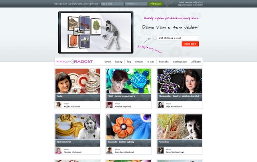
Task: Open the affiliate menu item
Action: (196, 62)
